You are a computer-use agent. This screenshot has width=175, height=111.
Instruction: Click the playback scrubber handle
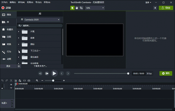[128, 73]
